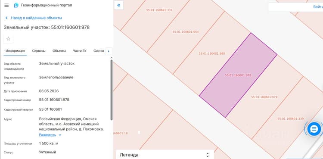The image size is (323, 159).
Task: Select the highlighted purple parcel 55:01:160601:978
Action: (x=238, y=75)
